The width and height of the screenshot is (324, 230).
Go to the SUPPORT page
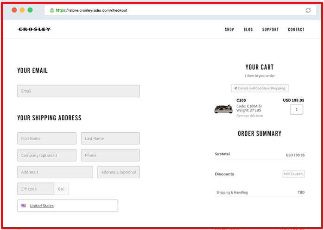click(270, 30)
